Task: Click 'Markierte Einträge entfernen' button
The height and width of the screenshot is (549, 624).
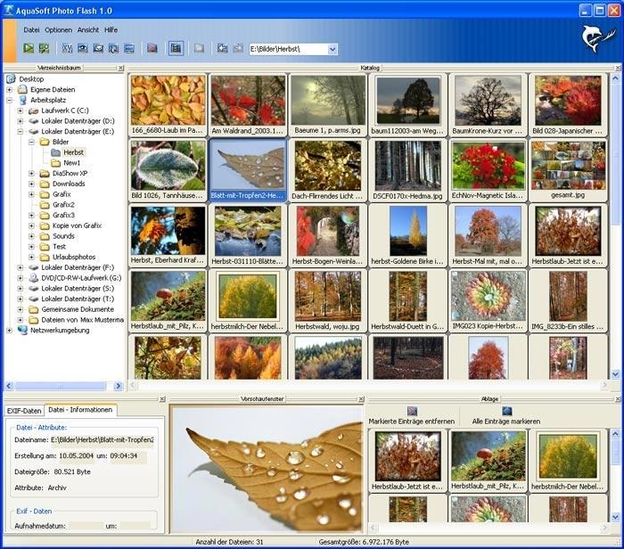Action: (411, 421)
